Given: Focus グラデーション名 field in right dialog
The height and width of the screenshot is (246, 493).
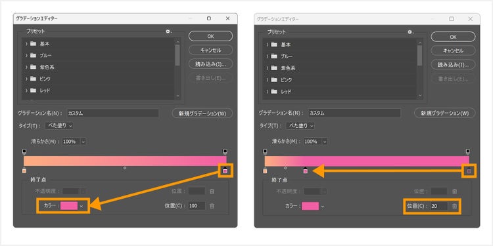Looking at the screenshot, I should click(354, 113).
